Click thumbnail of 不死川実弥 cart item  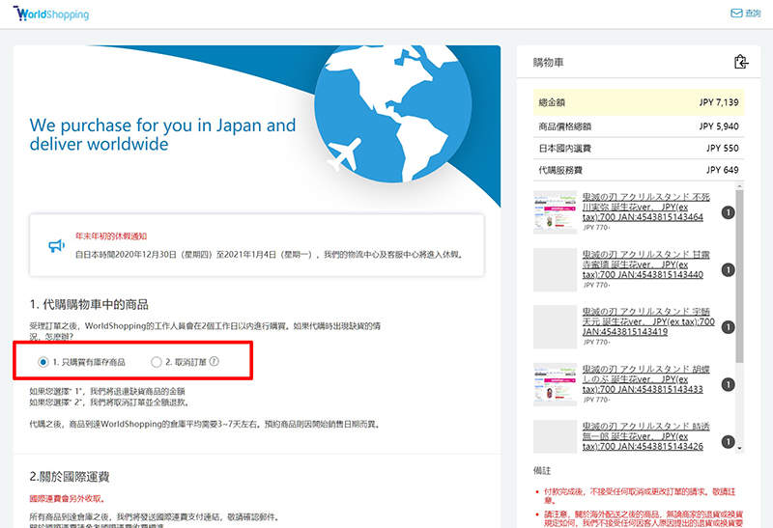(555, 212)
